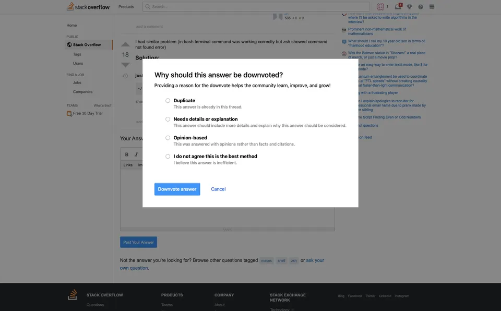Open the footer Blog link
The height and width of the screenshot is (311, 501).
point(341,296)
